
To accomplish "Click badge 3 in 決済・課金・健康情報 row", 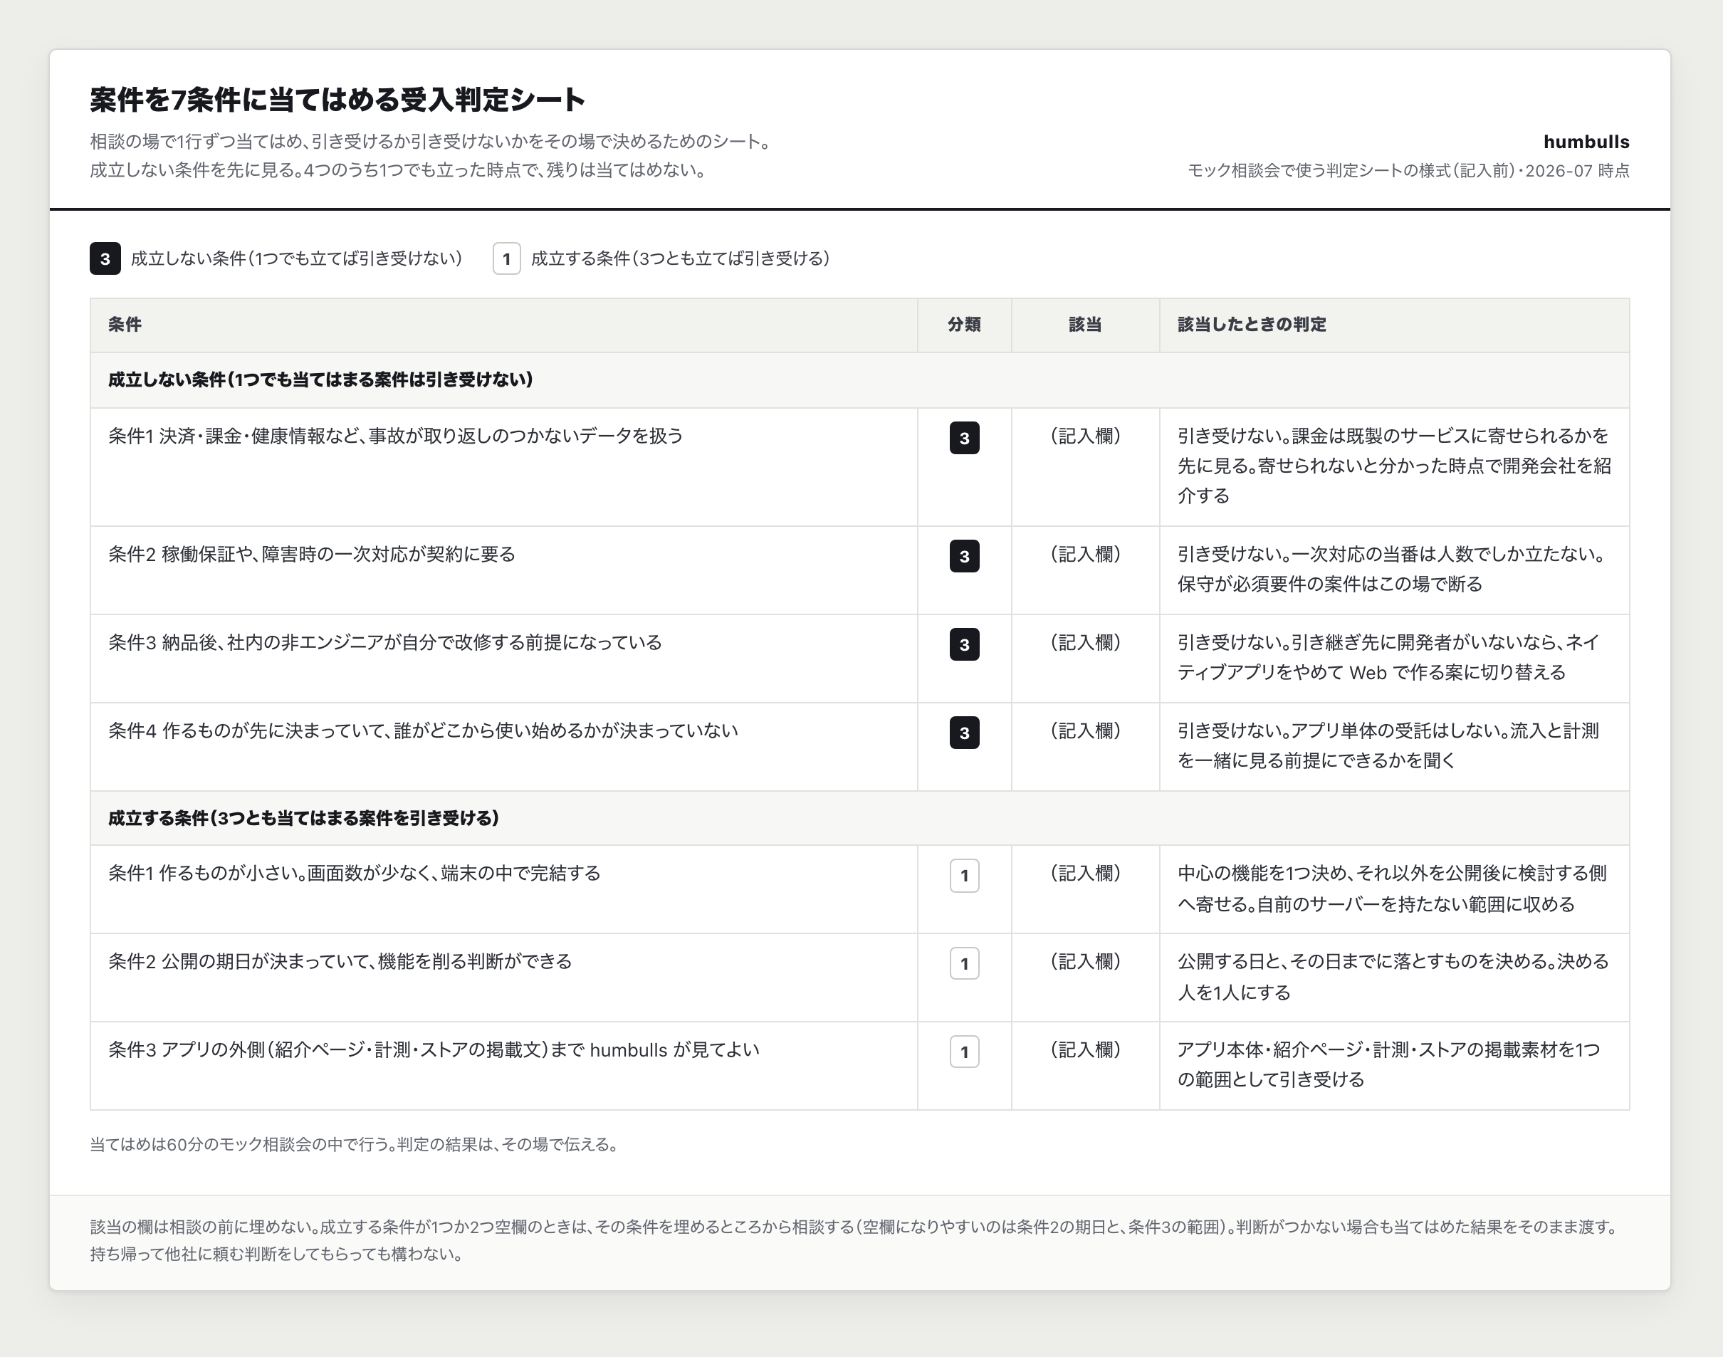I will 964,438.
